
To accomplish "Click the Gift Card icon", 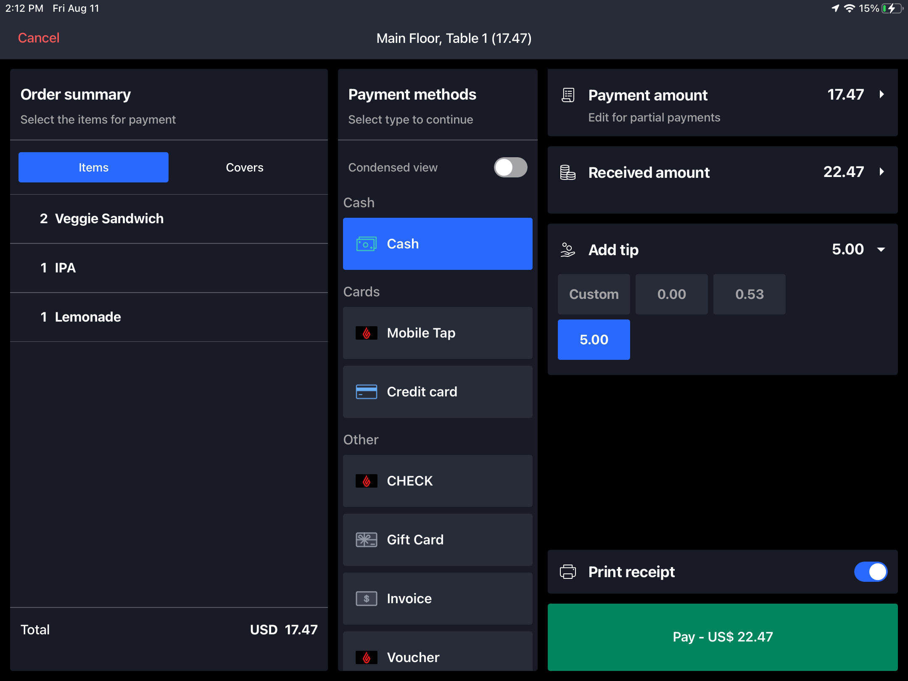I will tap(366, 540).
